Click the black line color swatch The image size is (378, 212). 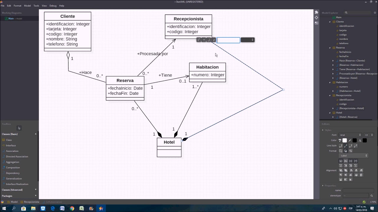[x=355, y=140]
